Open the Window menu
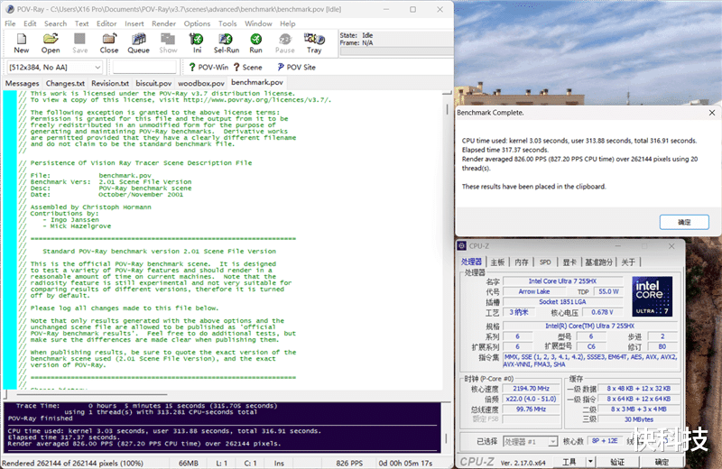 [258, 23]
